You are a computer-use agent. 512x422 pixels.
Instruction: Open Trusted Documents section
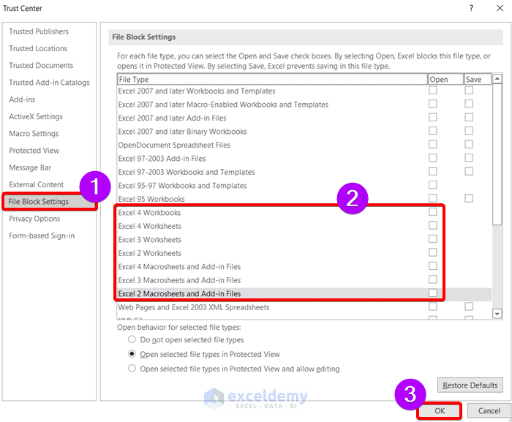41,65
